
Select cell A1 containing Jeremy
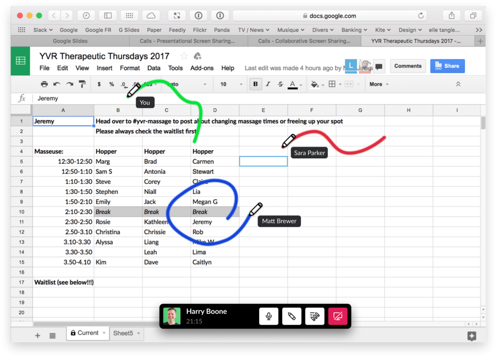pos(63,121)
